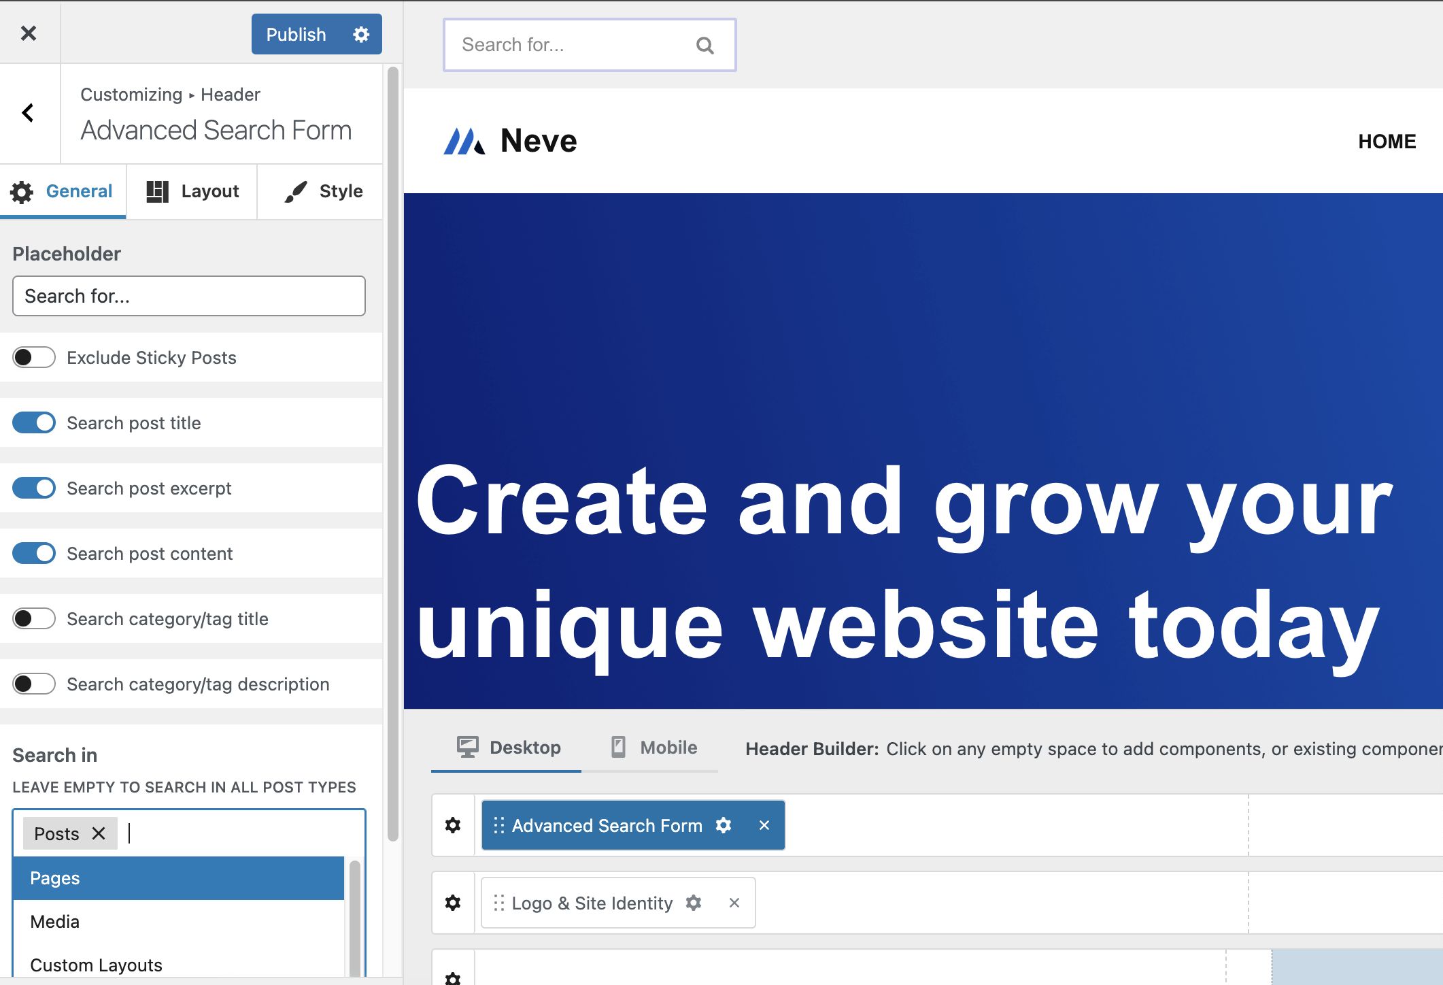Open publish settings gear icon

tap(361, 35)
